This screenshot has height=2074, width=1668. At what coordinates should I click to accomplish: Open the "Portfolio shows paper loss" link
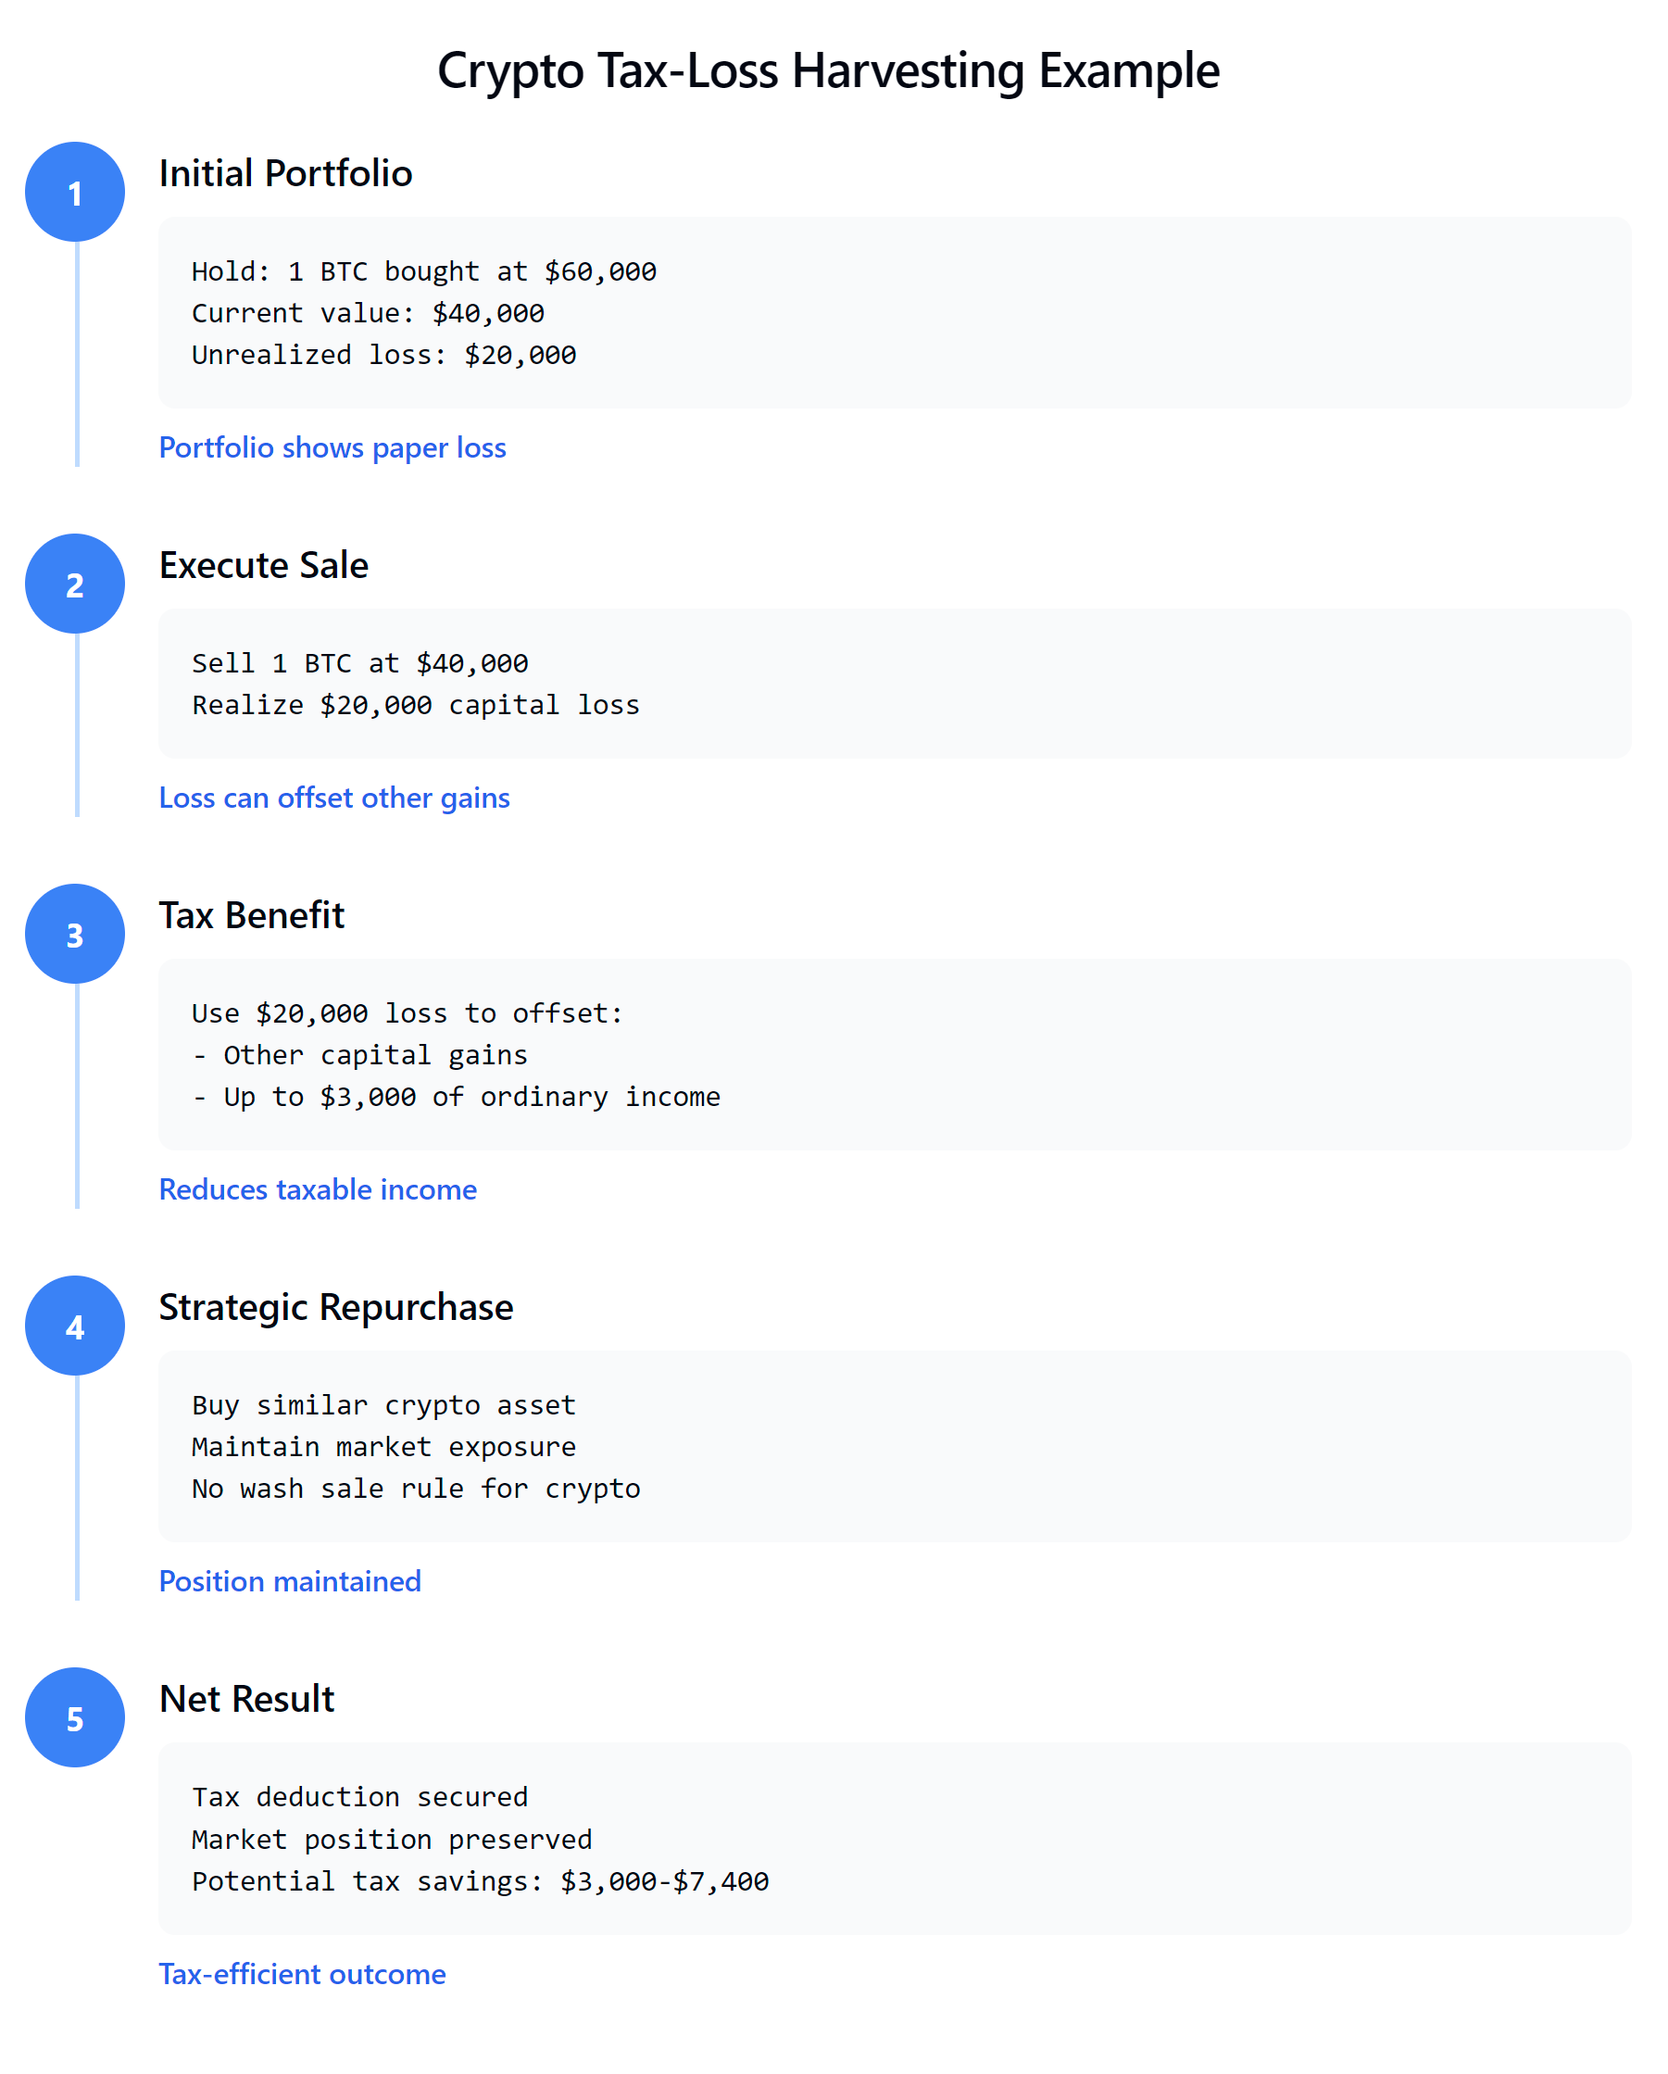pyautogui.click(x=332, y=447)
